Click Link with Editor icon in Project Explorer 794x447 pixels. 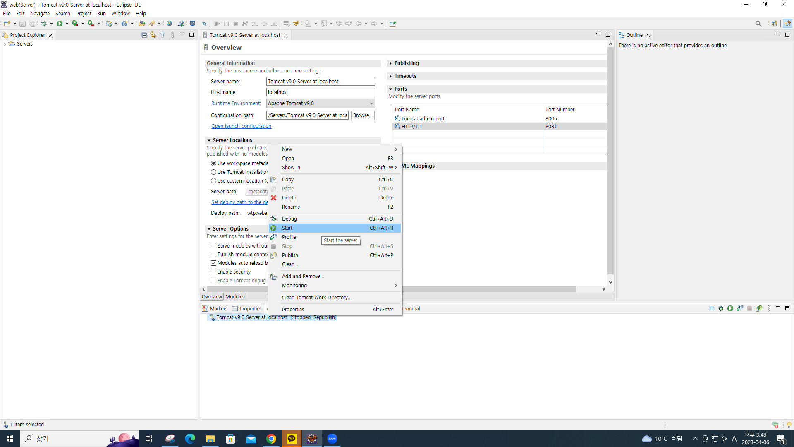(x=153, y=35)
